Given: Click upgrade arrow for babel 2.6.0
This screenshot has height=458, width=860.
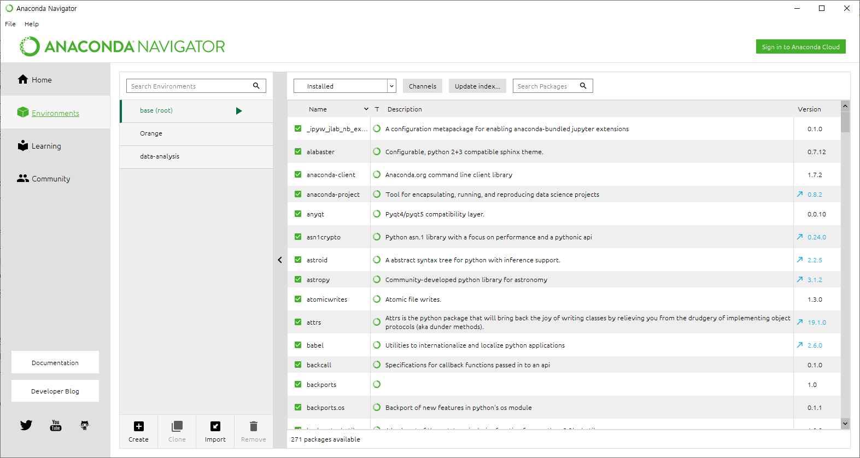Looking at the screenshot, I should tap(800, 345).
